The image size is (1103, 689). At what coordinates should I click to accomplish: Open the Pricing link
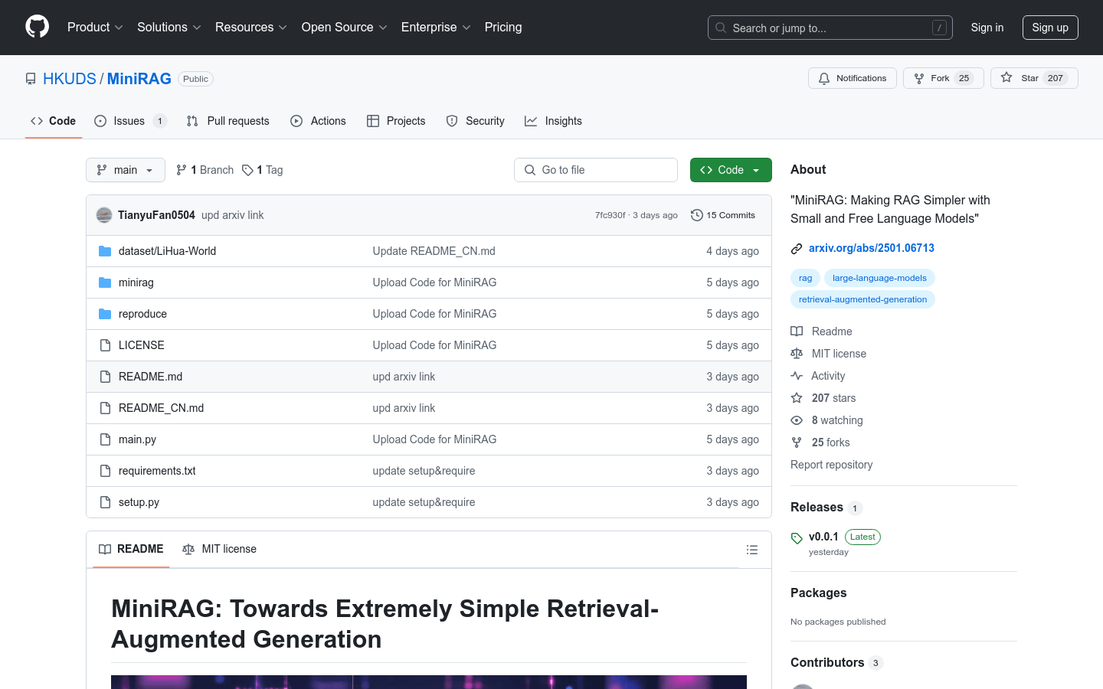pos(503,28)
